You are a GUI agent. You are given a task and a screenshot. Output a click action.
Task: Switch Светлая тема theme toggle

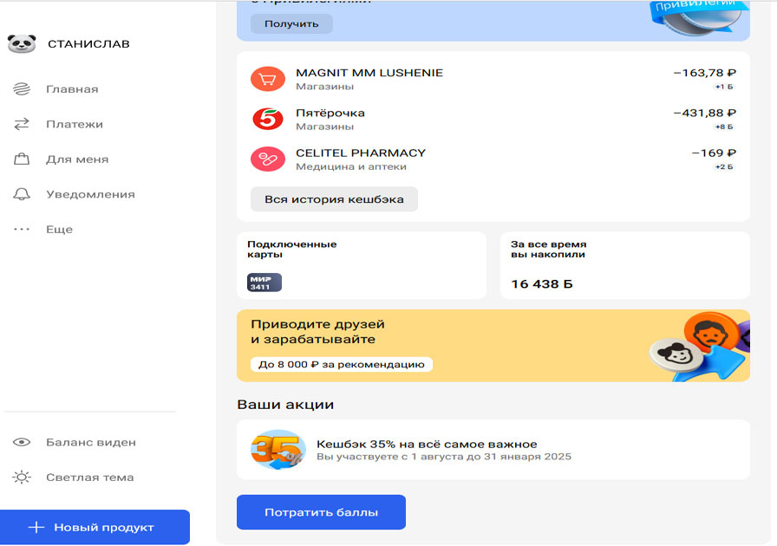22,478
